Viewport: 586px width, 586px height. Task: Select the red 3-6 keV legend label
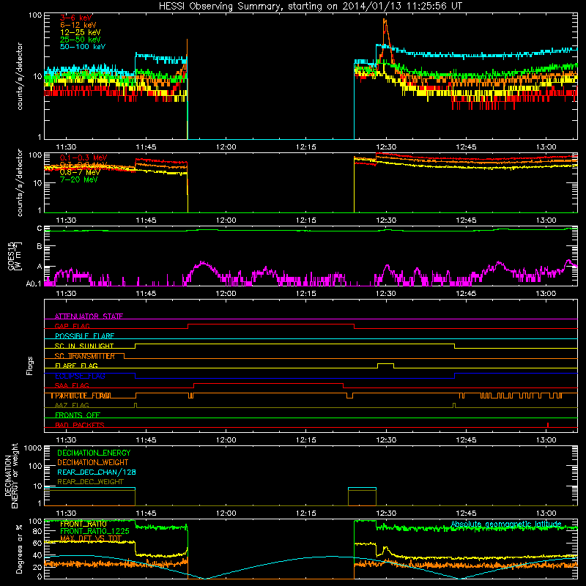coord(76,18)
